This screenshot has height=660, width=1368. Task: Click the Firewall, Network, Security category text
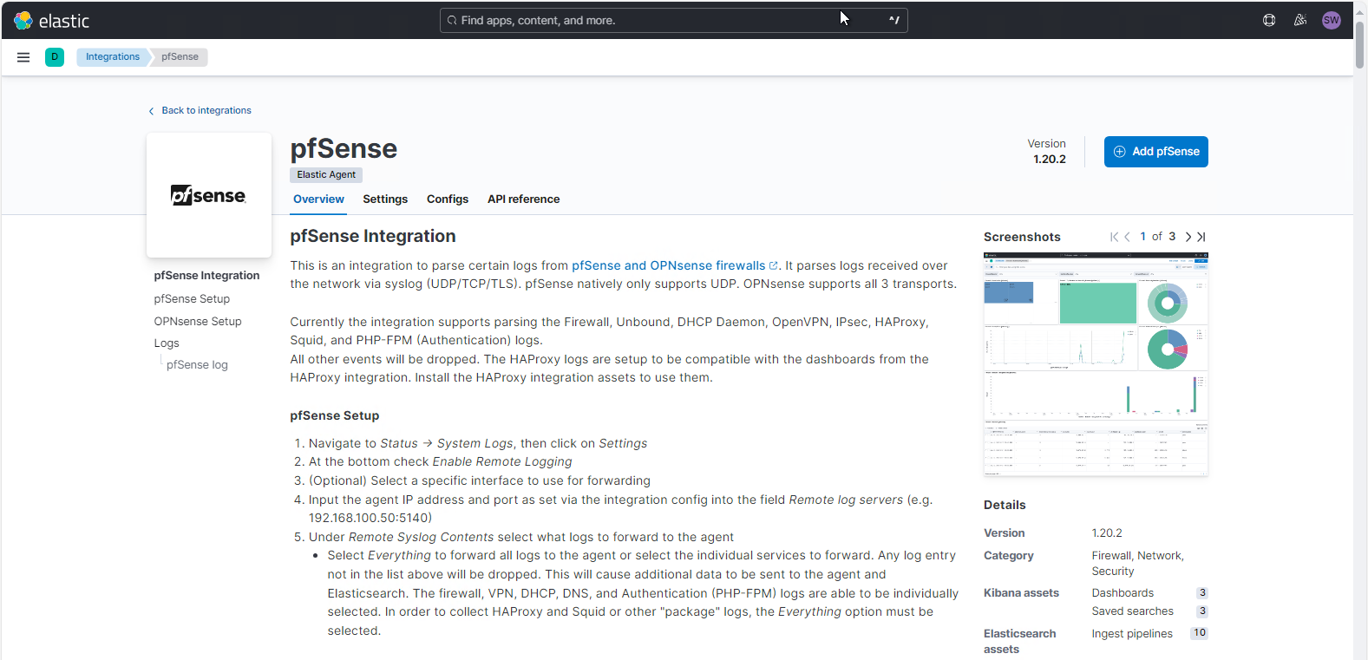point(1138,564)
